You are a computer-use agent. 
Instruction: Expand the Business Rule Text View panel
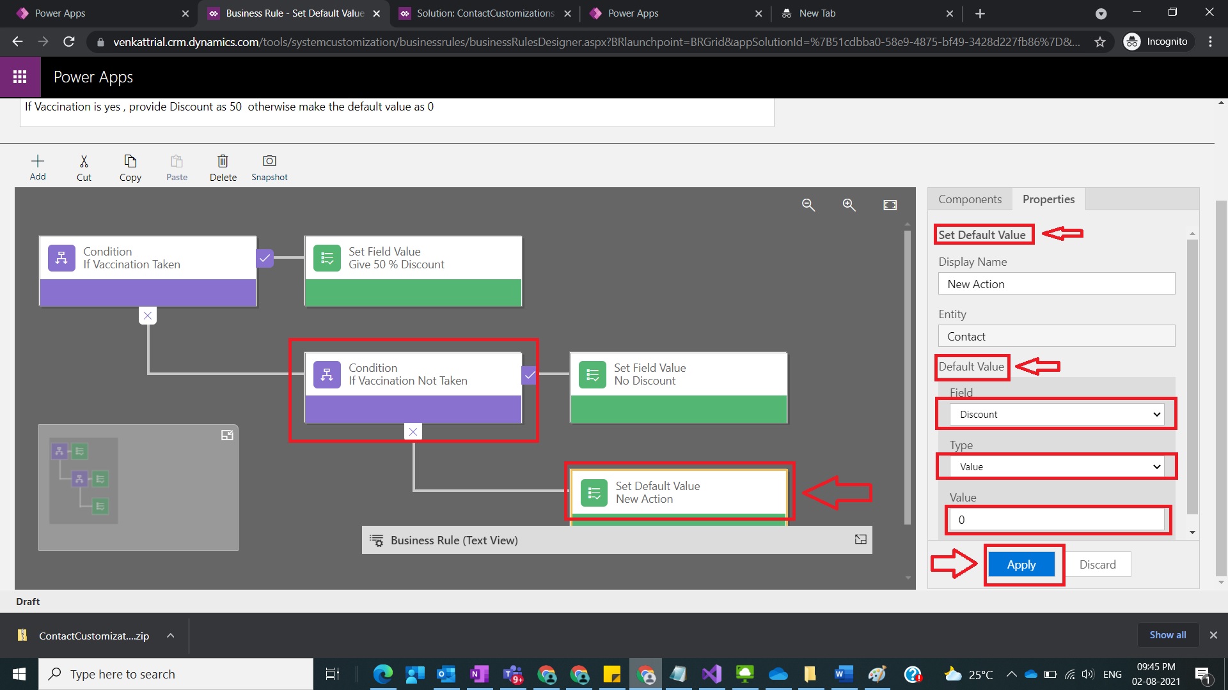coord(860,540)
